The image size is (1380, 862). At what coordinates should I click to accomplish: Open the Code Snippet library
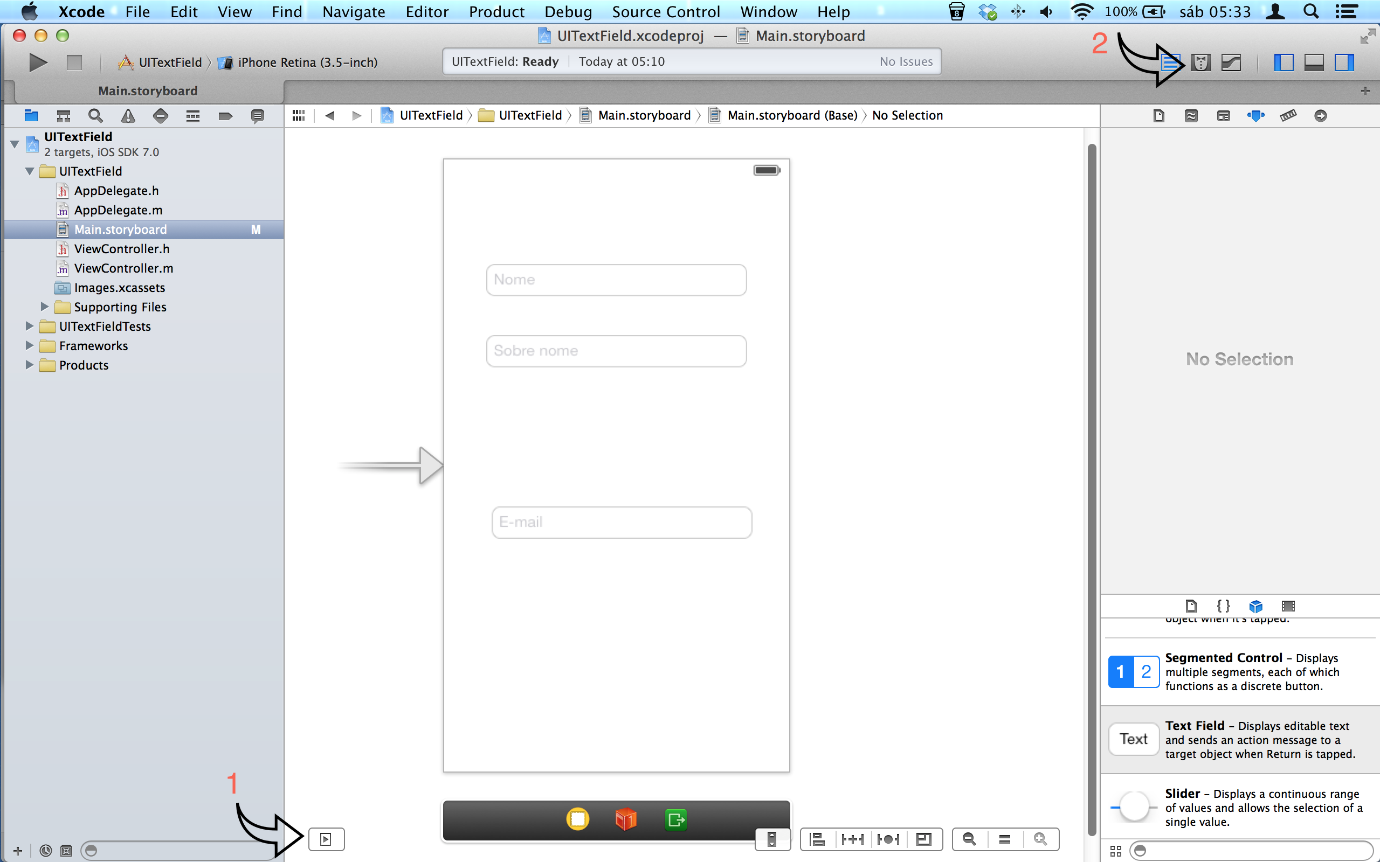pyautogui.click(x=1223, y=606)
